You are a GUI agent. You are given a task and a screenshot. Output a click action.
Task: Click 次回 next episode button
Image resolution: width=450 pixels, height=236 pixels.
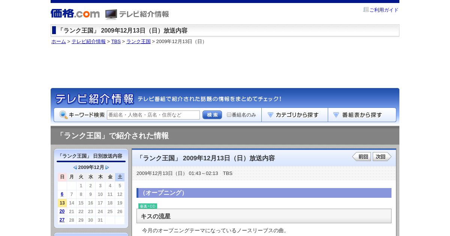pyautogui.click(x=382, y=157)
